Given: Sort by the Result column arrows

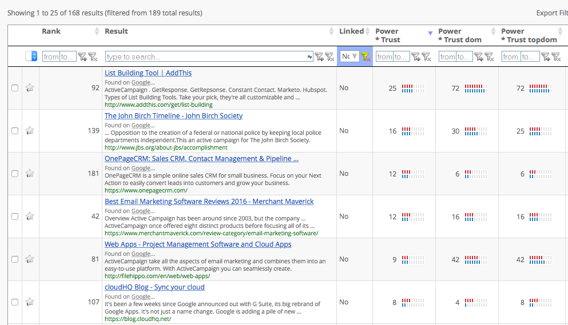Looking at the screenshot, I should tap(331, 31).
